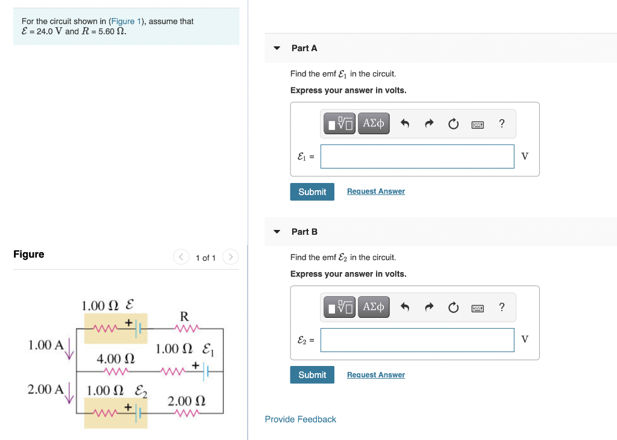Redo entry in Part B toolbar

[x=429, y=307]
